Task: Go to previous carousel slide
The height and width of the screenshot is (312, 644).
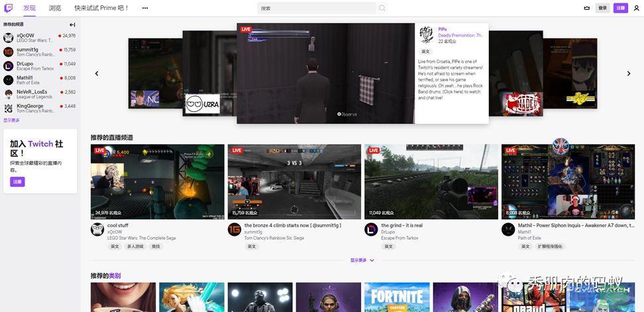Action: 97,74
